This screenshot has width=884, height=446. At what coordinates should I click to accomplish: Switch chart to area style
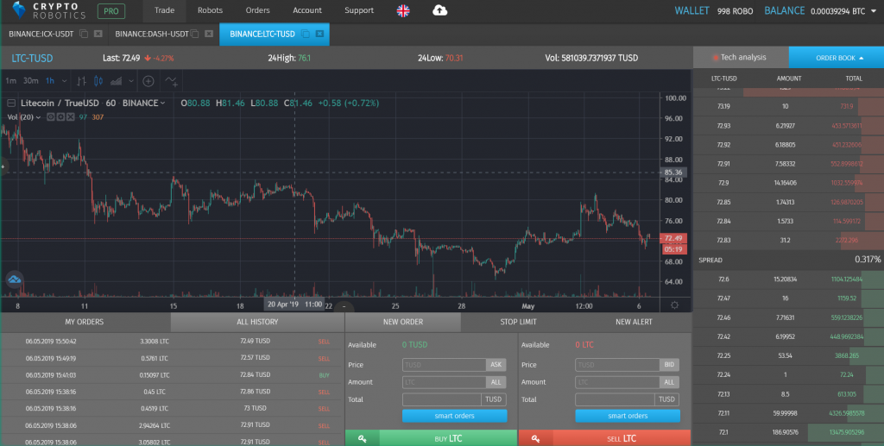click(117, 81)
